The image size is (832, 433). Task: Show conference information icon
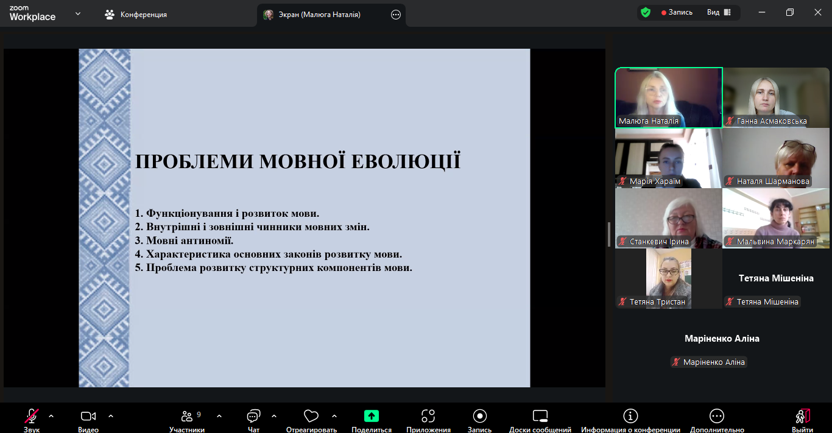[x=630, y=417]
